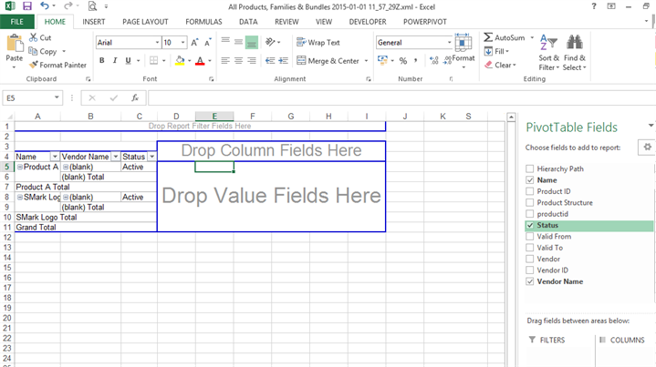The width and height of the screenshot is (656, 367).
Task: Click the Increase Decimal icon
Action: [x=434, y=61]
